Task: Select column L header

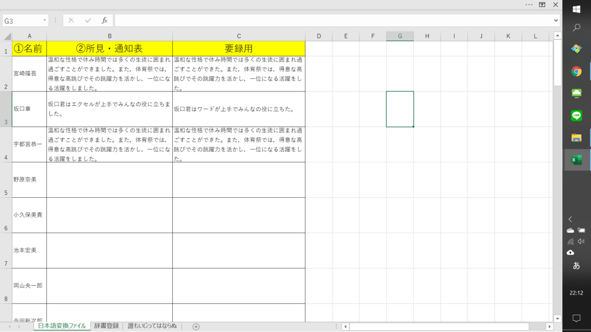Action: pyautogui.click(x=536, y=36)
